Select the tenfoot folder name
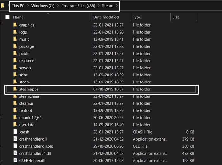Screen dimensions: 222x165 [26, 111]
